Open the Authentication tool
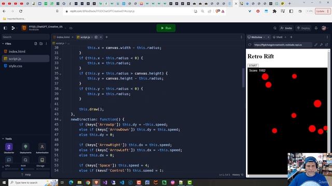Screen dimensions: 332x186 pyautogui.click(x=42, y=148)
